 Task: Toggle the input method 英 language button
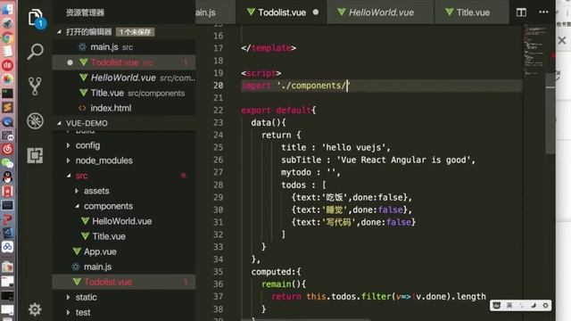coord(509,305)
